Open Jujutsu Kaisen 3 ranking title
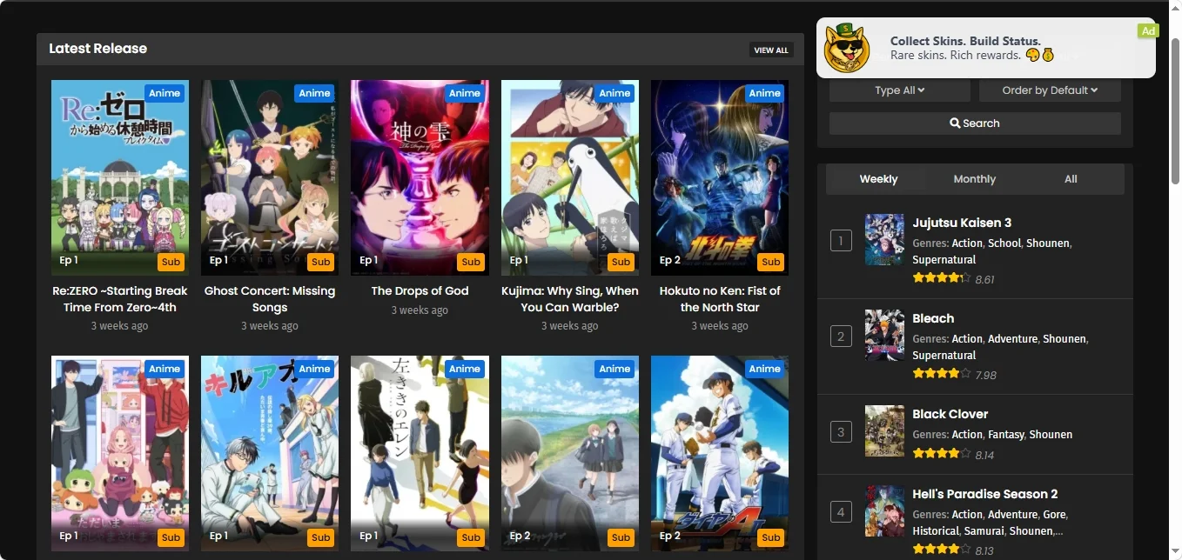 coord(962,223)
